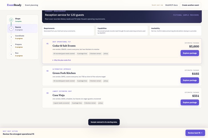This screenshot has height=138, width=208.
Task: Click Reception service for 120 guests heading
Action: [x=64, y=15]
